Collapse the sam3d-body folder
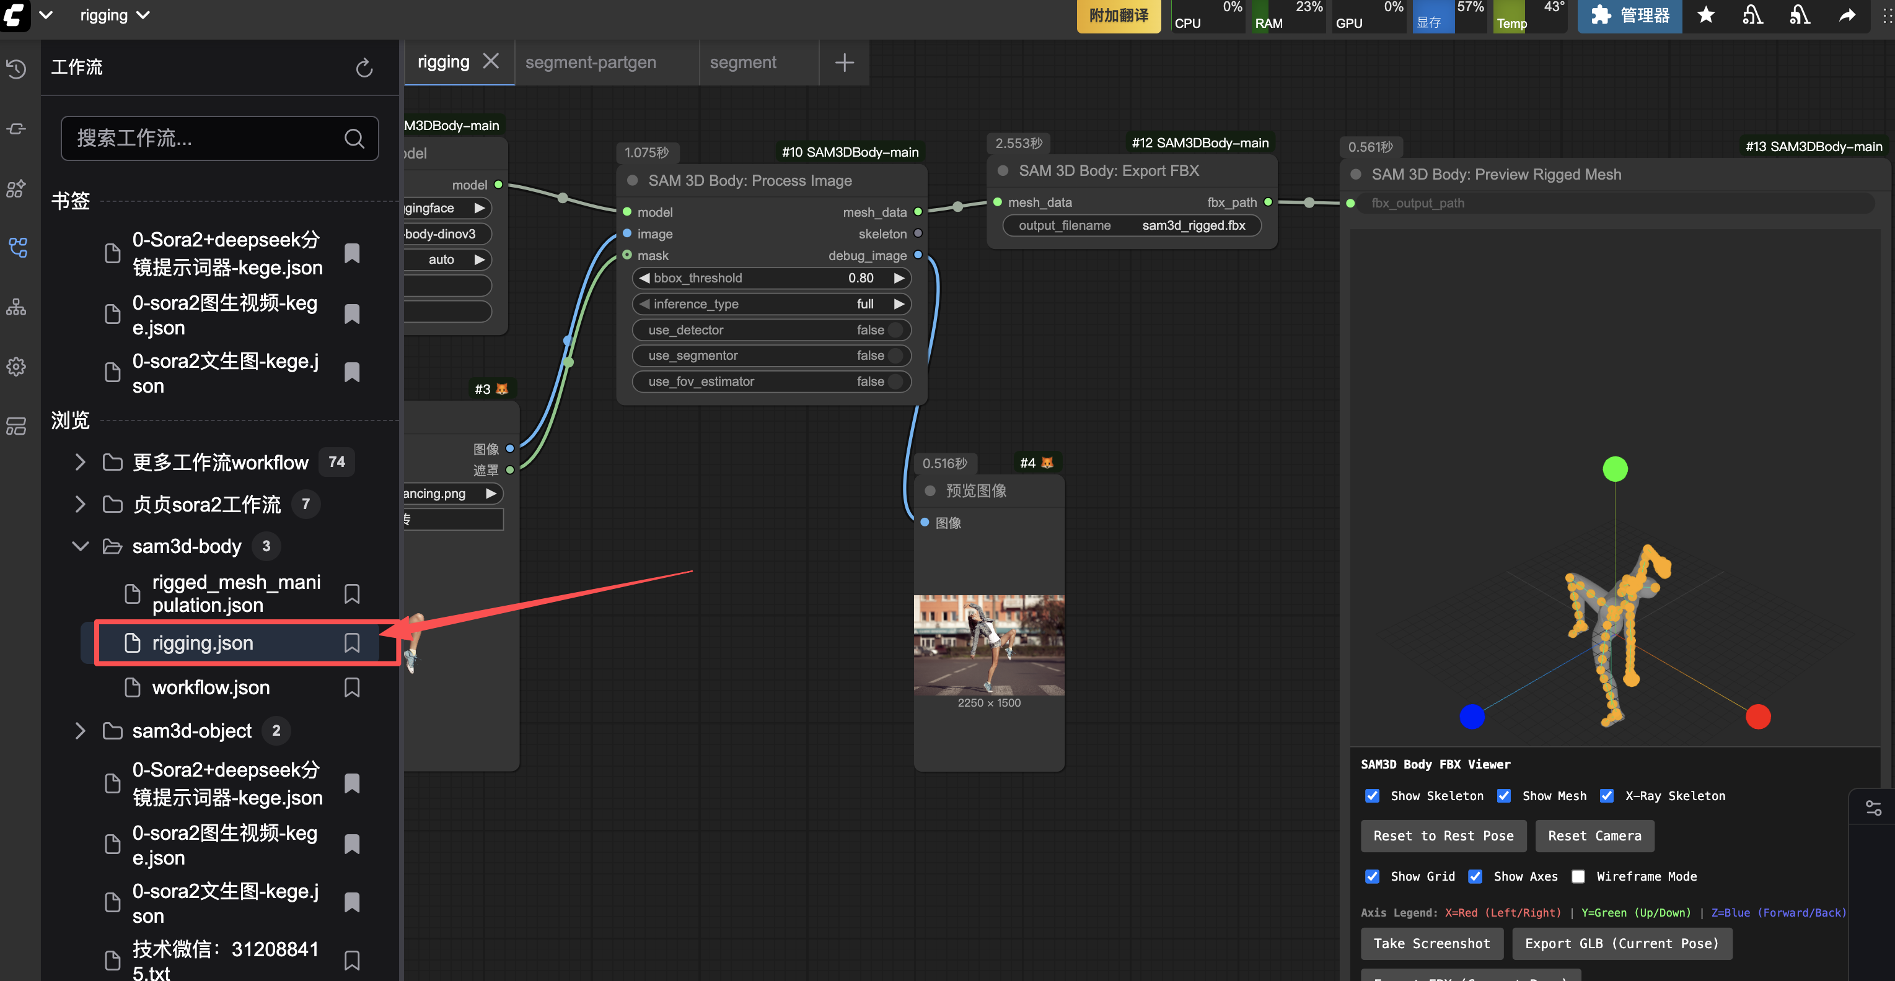 coord(80,546)
